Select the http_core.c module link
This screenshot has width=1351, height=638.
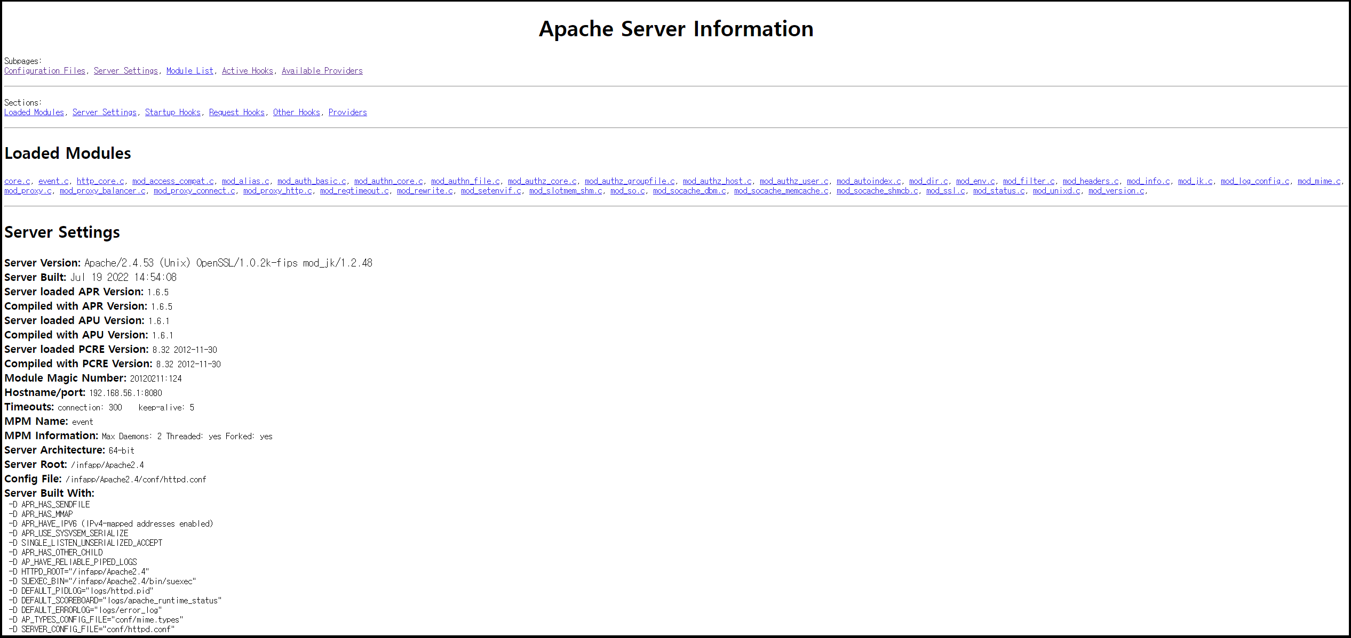point(100,181)
